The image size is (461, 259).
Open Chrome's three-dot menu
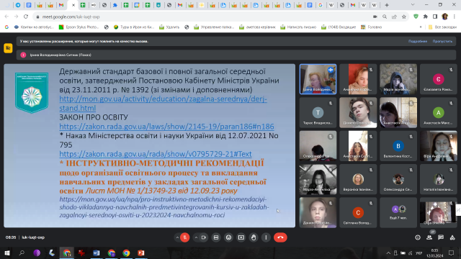click(x=455, y=17)
